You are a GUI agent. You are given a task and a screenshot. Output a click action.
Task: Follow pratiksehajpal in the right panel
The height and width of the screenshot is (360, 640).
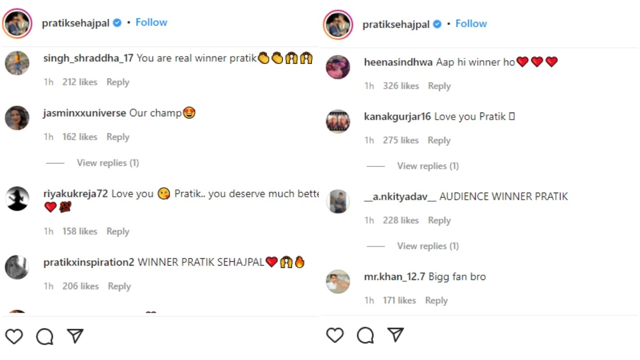(x=471, y=23)
